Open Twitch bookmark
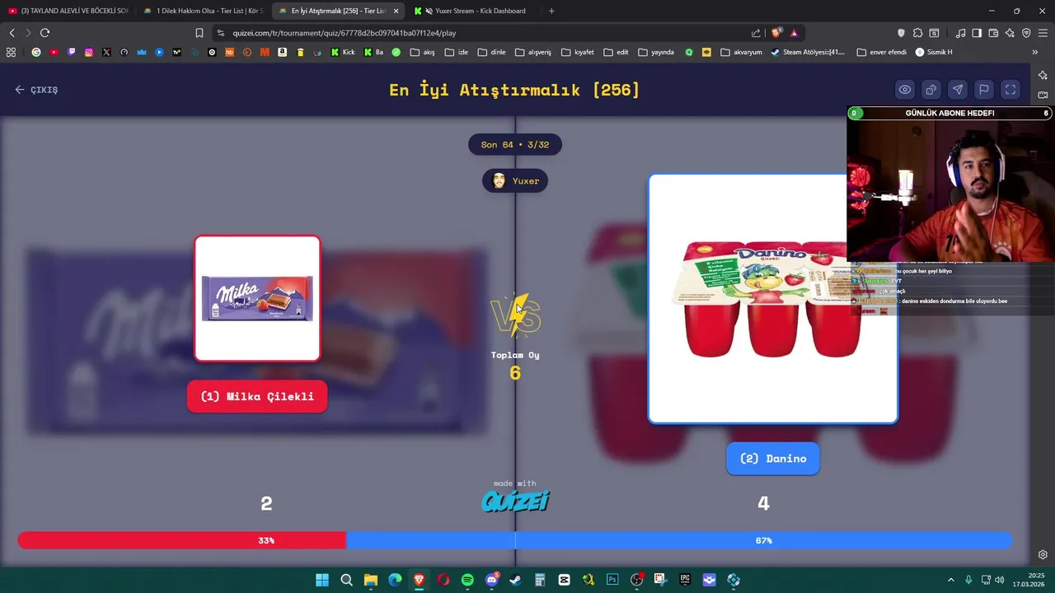1055x593 pixels. tap(72, 52)
